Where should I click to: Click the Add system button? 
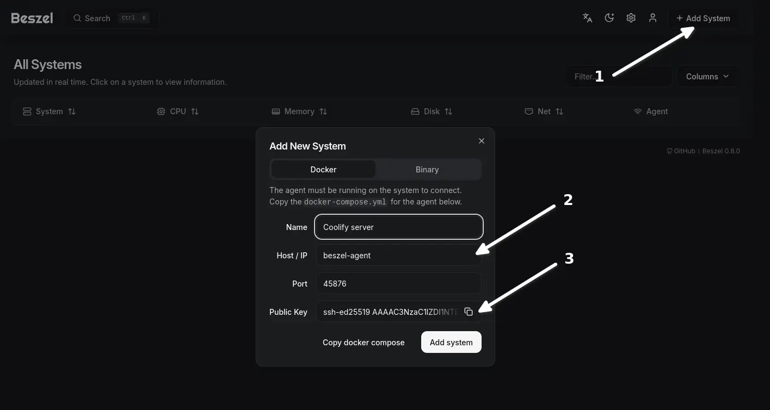pyautogui.click(x=451, y=342)
